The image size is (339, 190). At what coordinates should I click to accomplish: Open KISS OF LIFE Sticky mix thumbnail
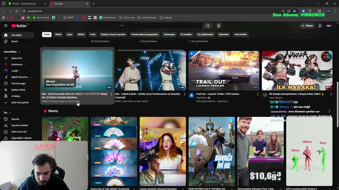tap(77, 70)
